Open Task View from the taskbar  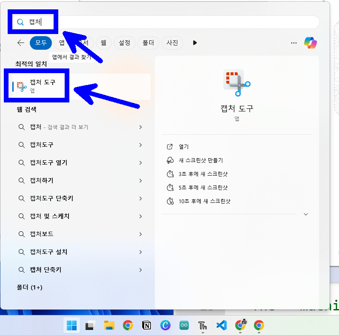[x=90, y=325]
